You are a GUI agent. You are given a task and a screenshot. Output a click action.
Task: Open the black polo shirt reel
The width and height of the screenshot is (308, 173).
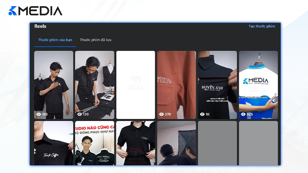tap(136, 143)
